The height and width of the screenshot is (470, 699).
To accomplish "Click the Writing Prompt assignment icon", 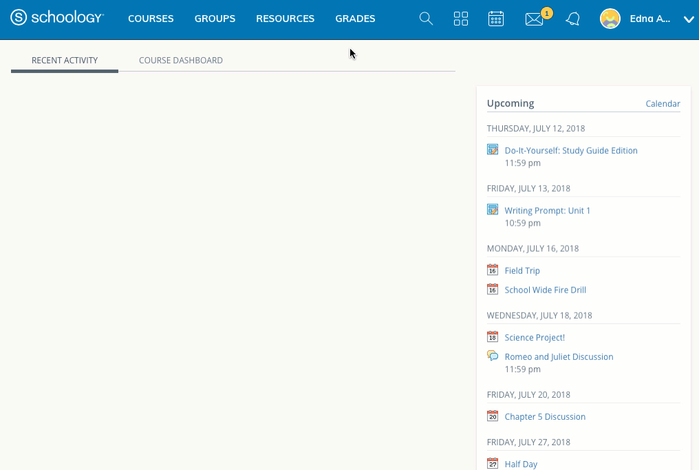I will 493,210.
